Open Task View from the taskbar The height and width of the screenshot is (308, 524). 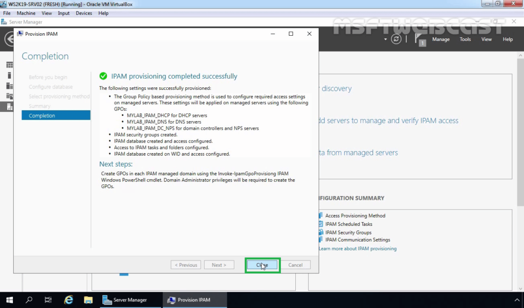pyautogui.click(x=48, y=300)
